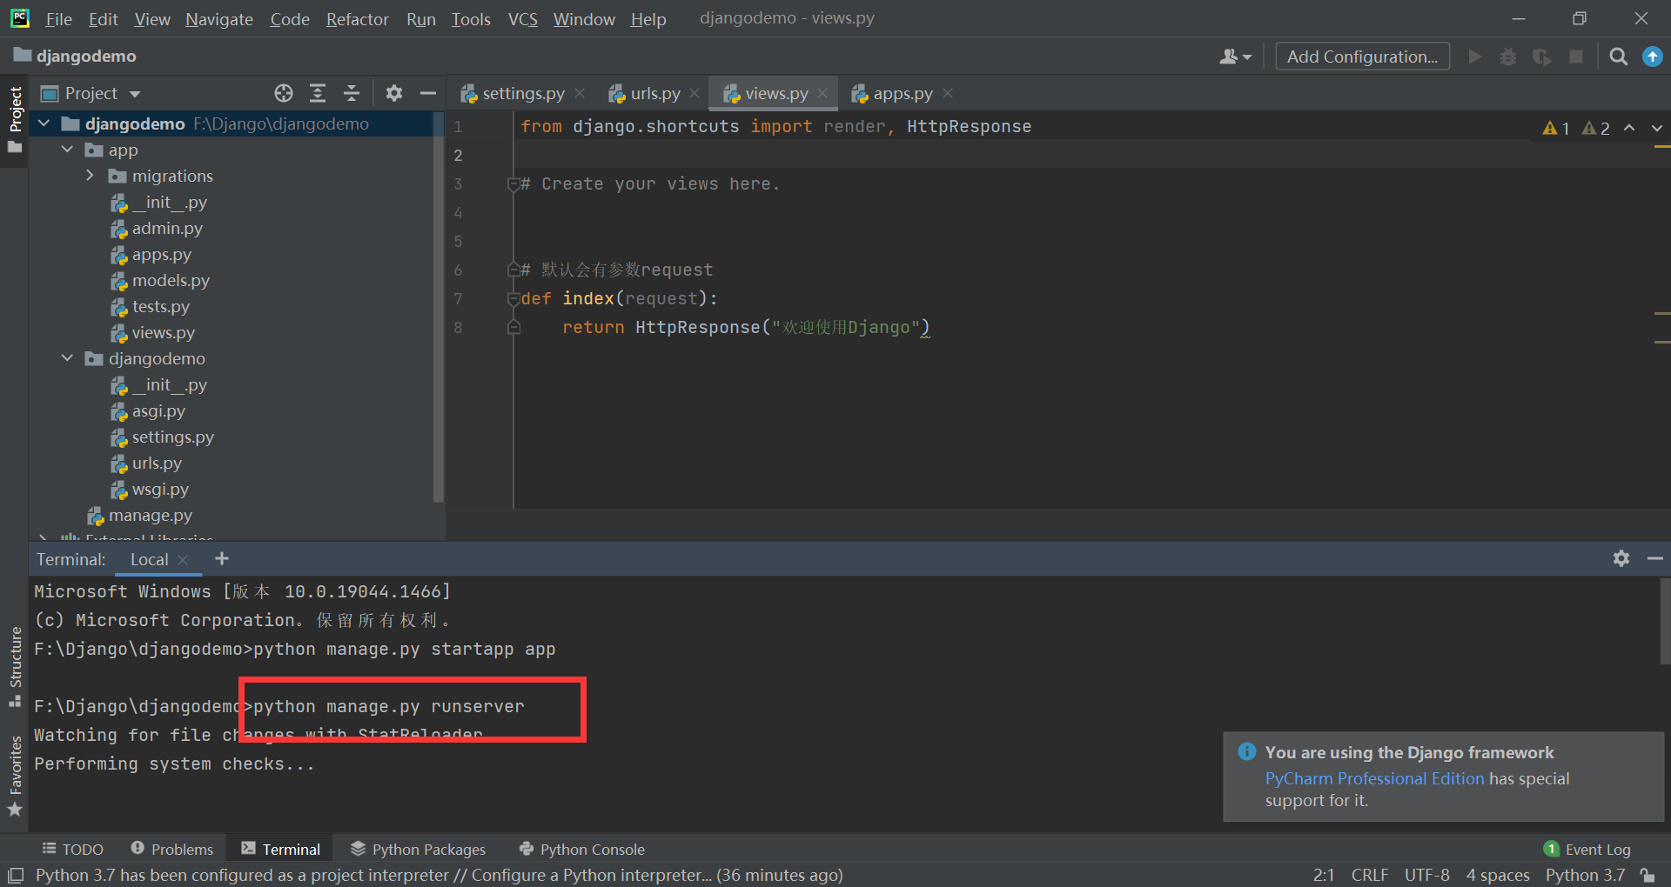This screenshot has width=1671, height=887.
Task: Expand the migrations folder
Action: [x=91, y=176]
